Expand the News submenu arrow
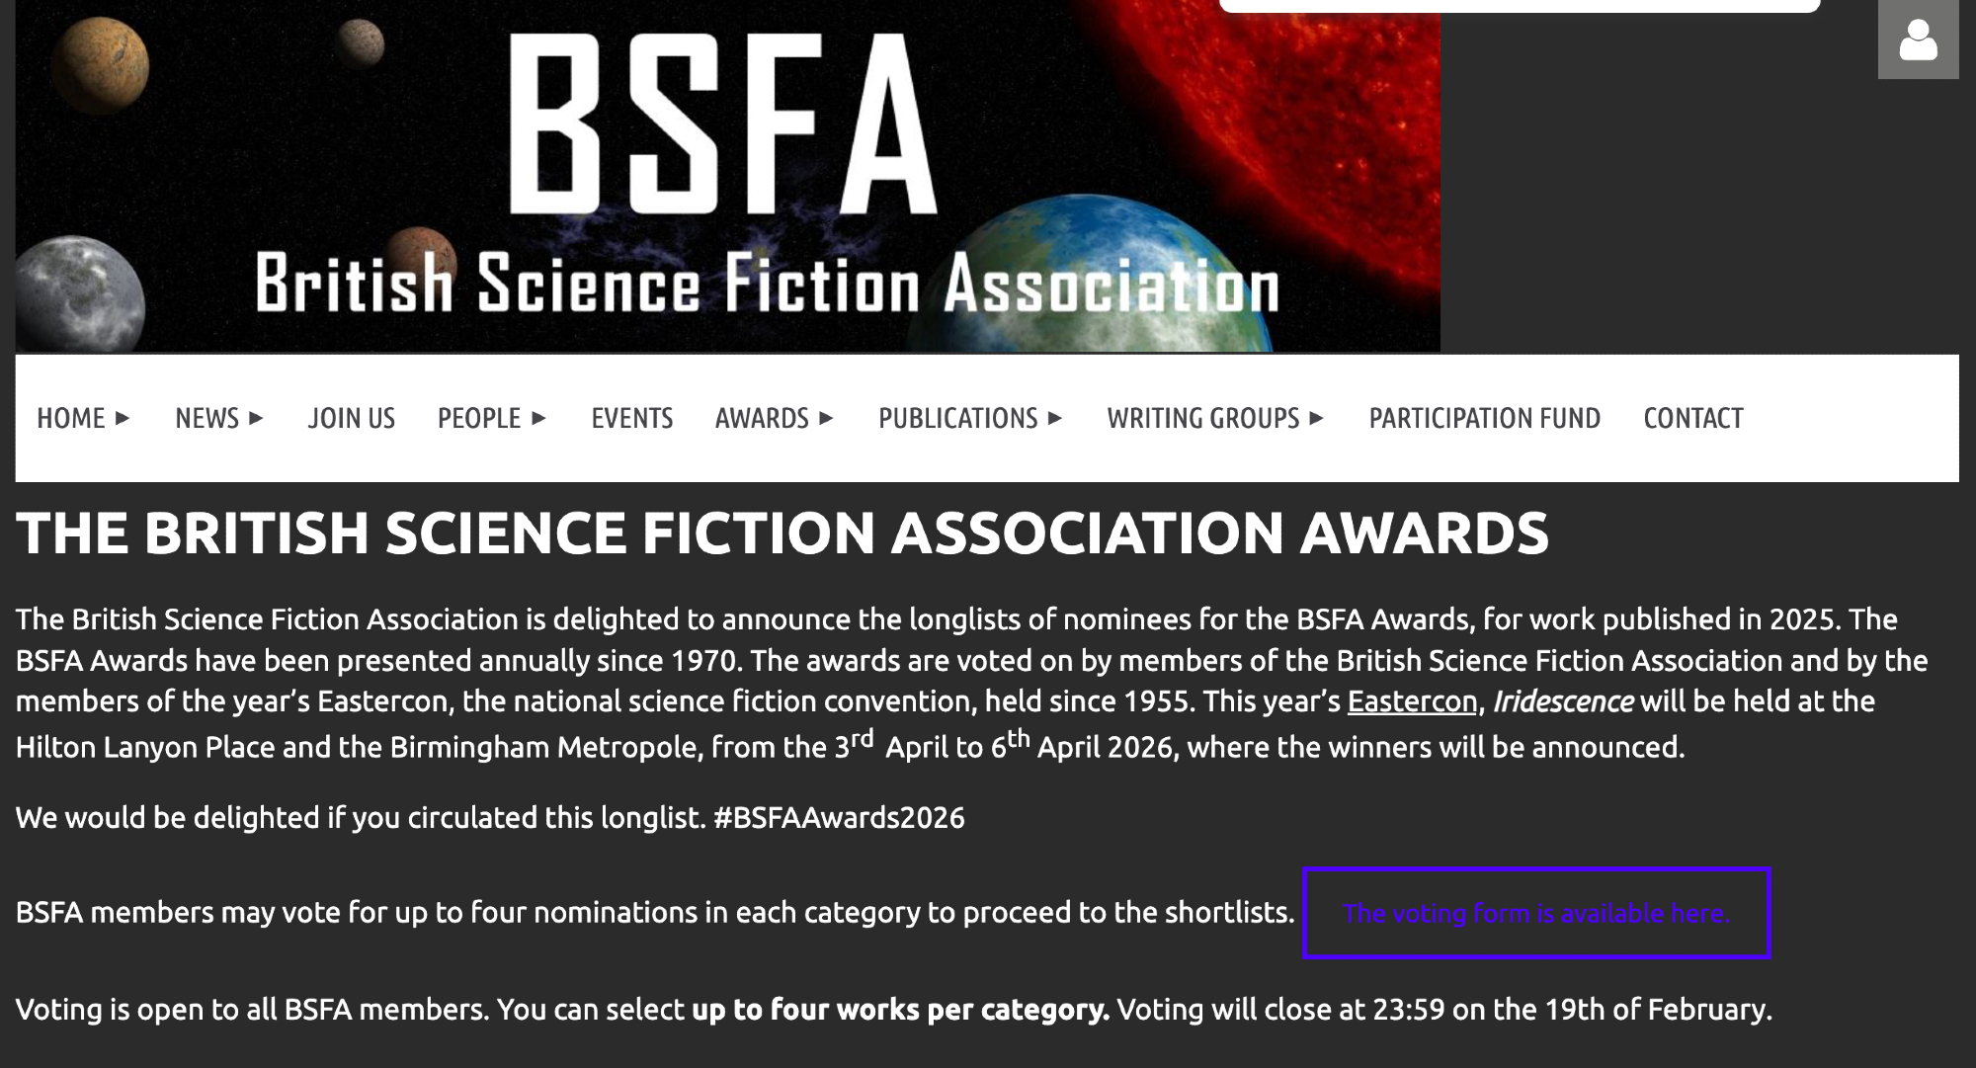This screenshot has width=1976, height=1068. (257, 419)
